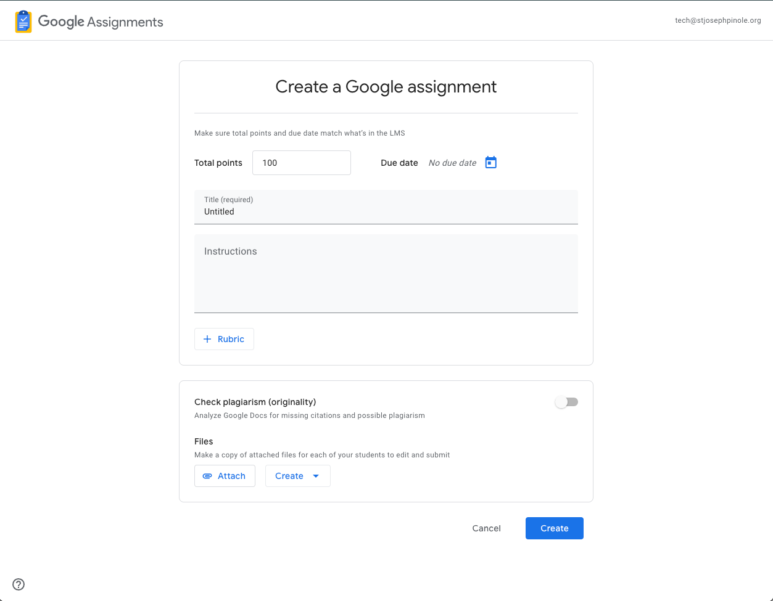Focus the Total points field
The width and height of the screenshot is (773, 601).
(x=302, y=163)
